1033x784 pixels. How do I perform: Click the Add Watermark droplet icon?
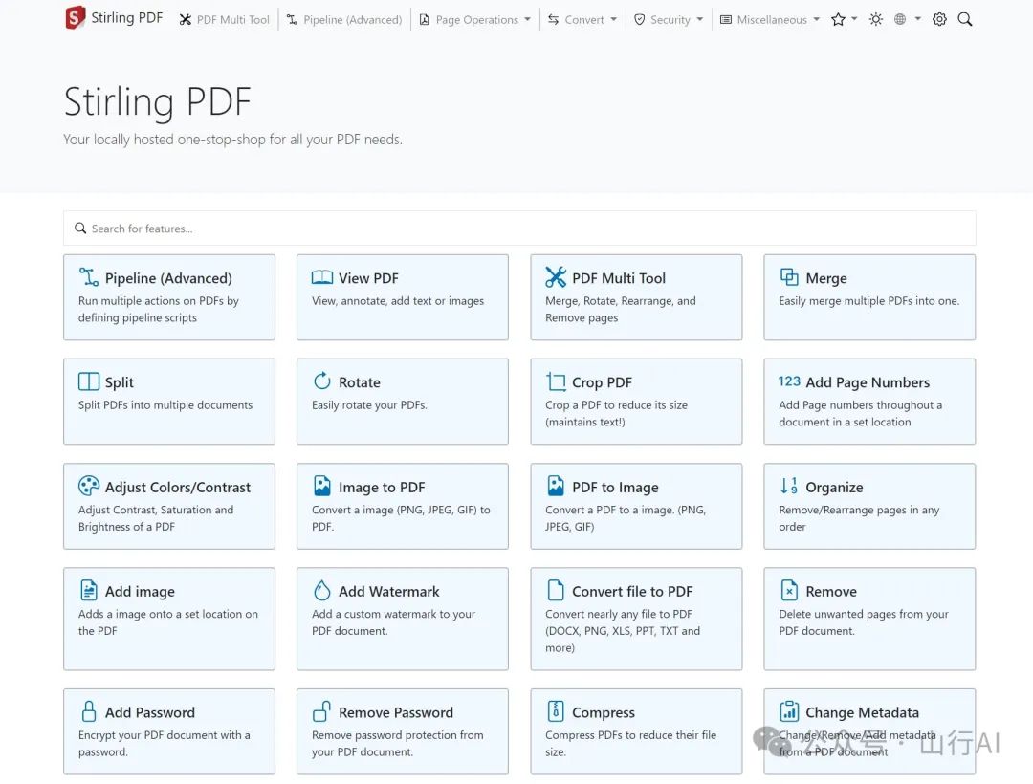point(322,590)
